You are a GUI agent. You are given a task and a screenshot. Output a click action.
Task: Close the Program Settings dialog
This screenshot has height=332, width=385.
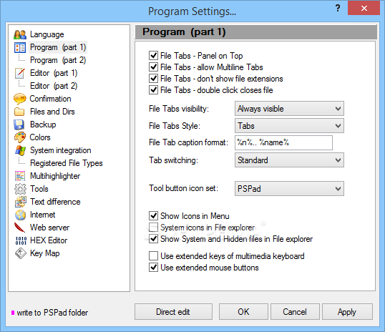pos(364,8)
